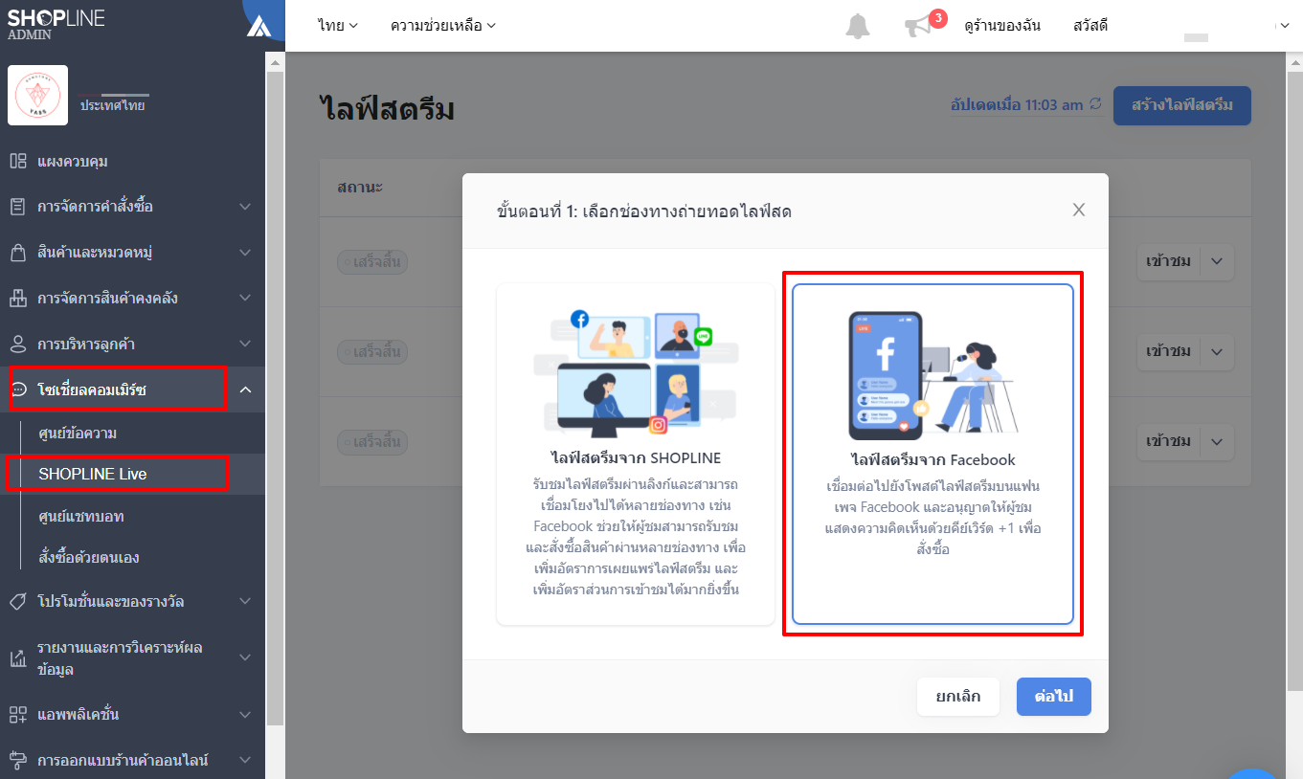This screenshot has height=779, width=1303.
Task: Click ต่อไป next button
Action: click(1054, 697)
